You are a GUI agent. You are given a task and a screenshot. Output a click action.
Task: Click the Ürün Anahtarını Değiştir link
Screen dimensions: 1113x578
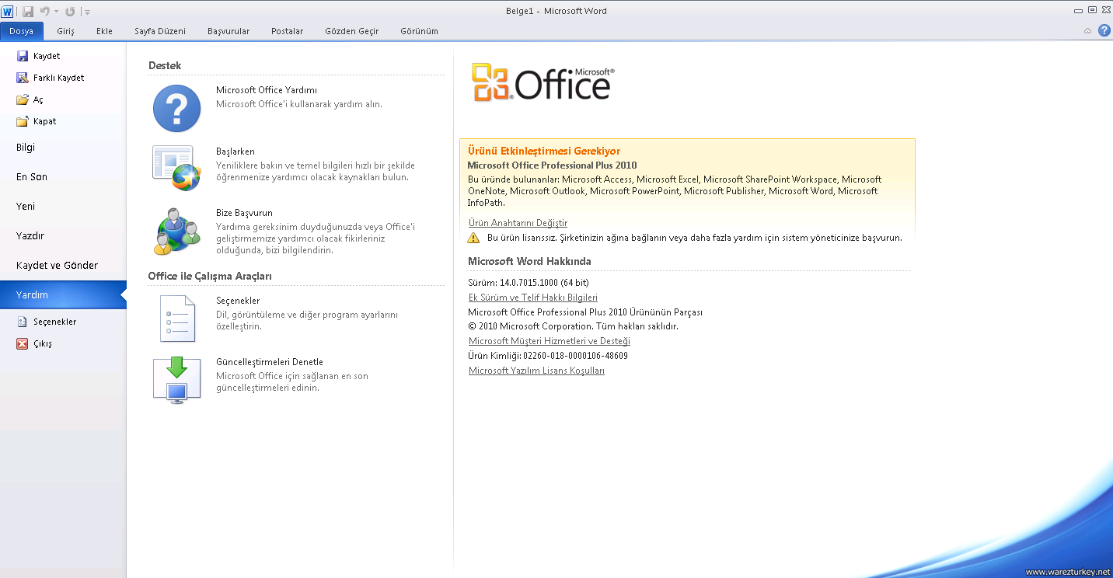pos(518,223)
